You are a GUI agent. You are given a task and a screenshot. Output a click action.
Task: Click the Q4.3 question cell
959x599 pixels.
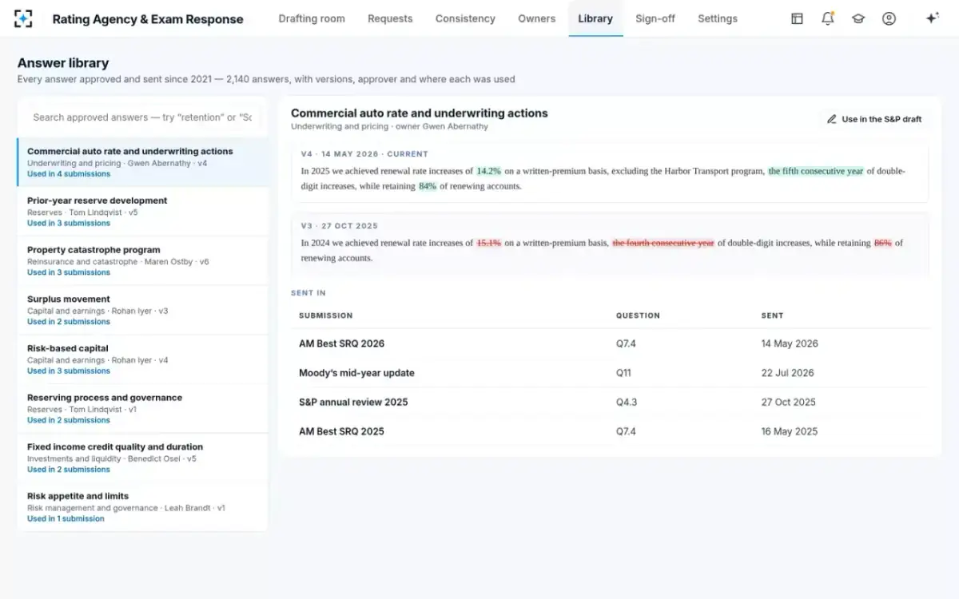point(627,403)
